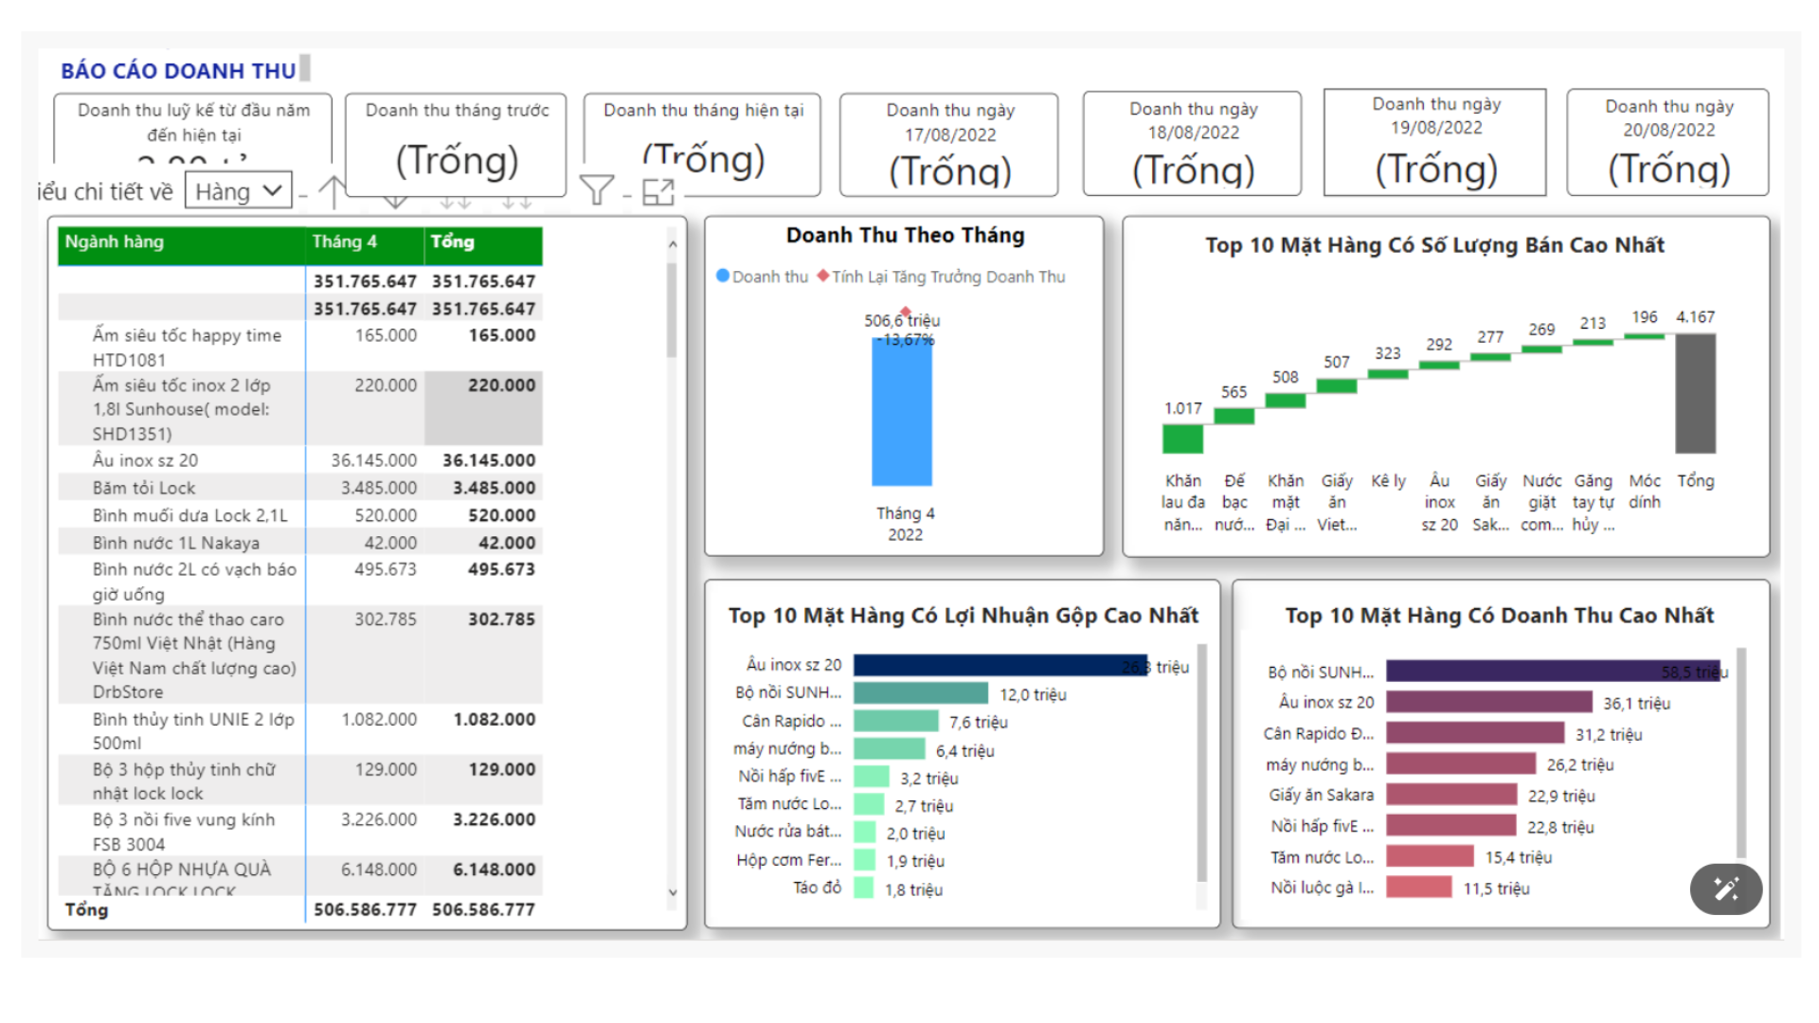Click the table scroll-up arrow
The width and height of the screenshot is (1819, 1023).
(673, 243)
